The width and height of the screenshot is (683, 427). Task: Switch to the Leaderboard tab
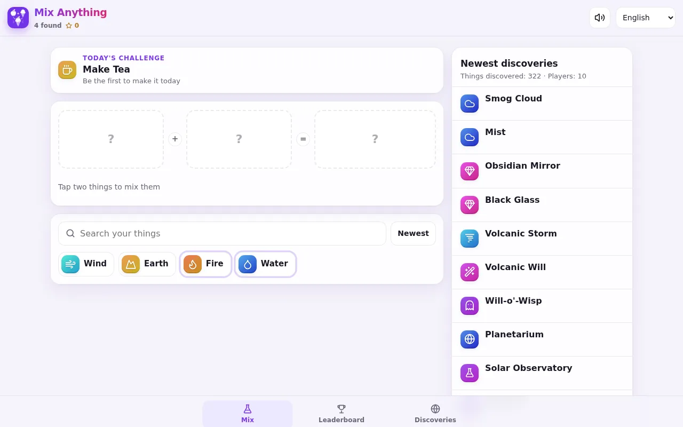click(341, 414)
